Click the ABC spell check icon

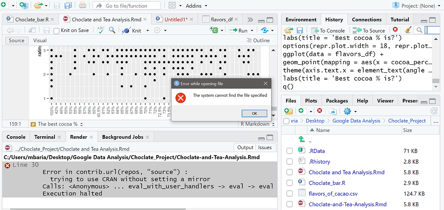click(100, 30)
